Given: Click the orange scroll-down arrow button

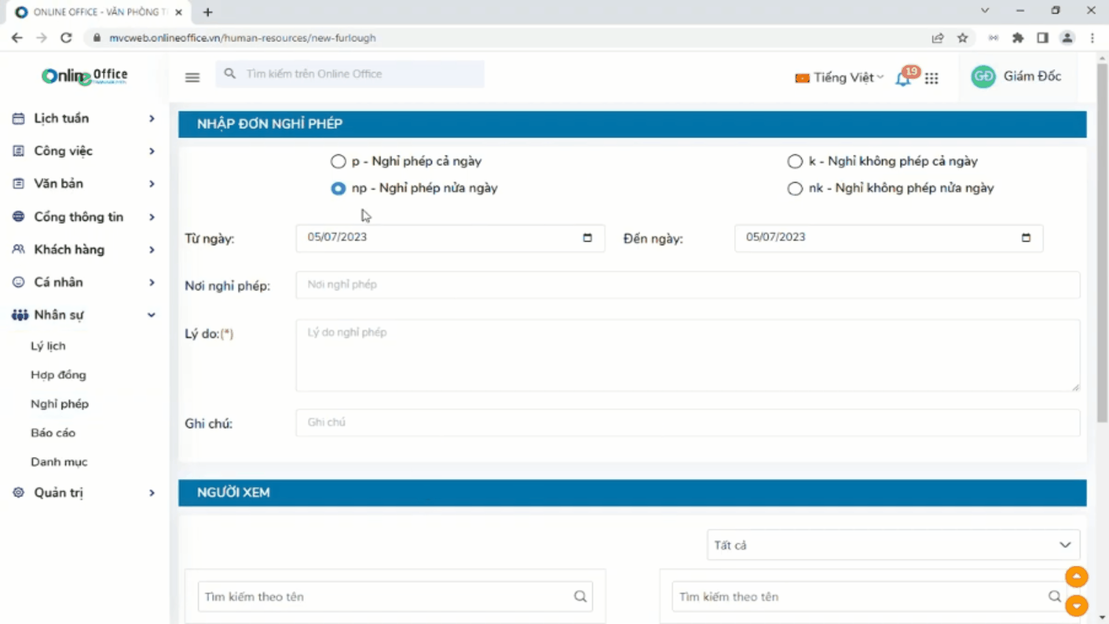Looking at the screenshot, I should coord(1076,606).
